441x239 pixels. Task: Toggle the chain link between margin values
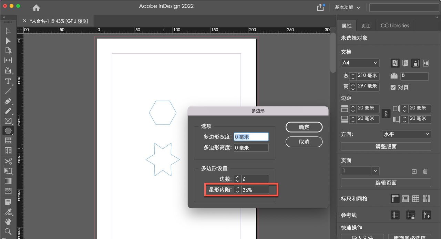[x=386, y=114]
